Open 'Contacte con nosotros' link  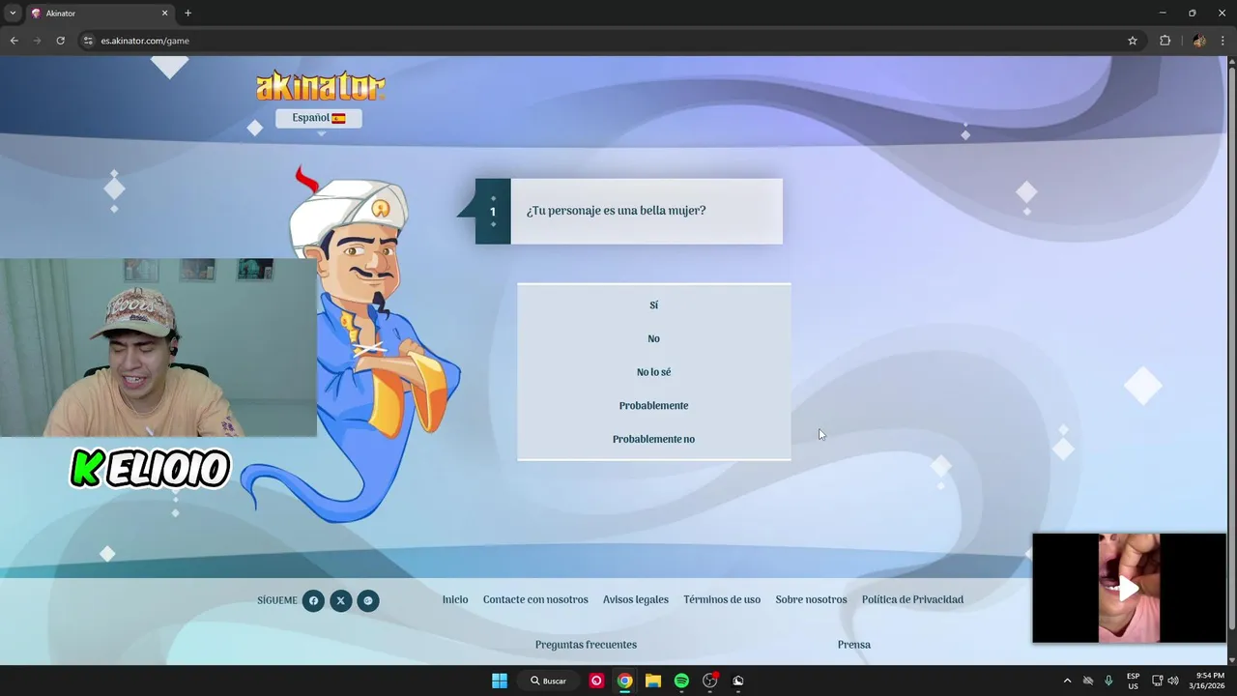(535, 599)
